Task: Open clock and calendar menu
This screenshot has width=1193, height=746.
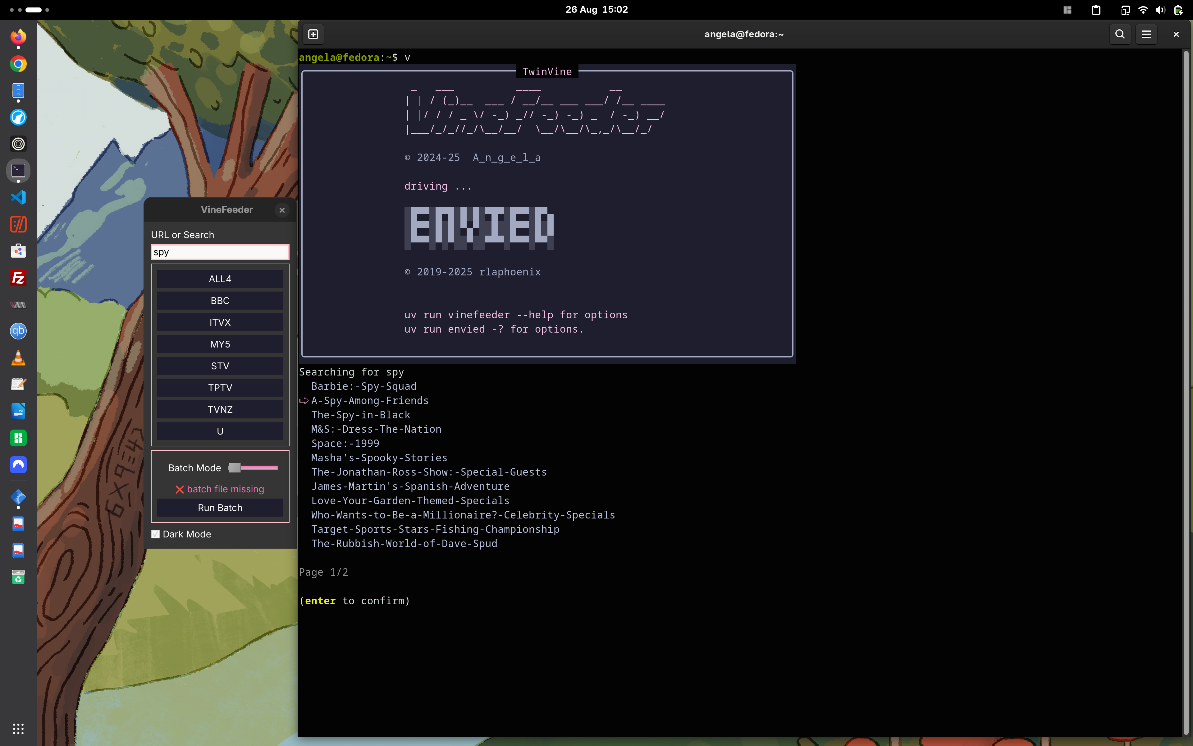Action: tap(596, 10)
